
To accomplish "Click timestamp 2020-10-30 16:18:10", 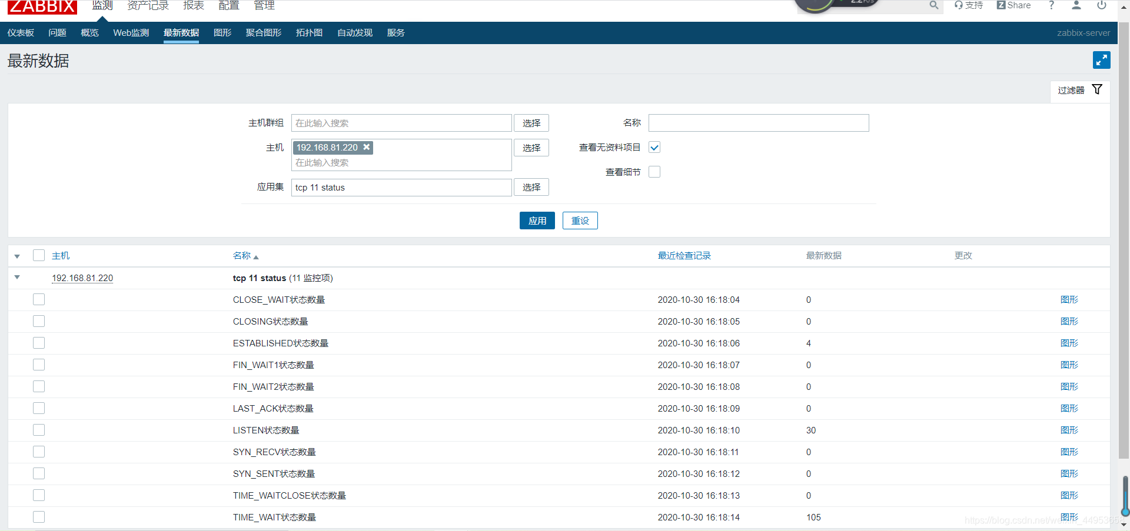I will click(x=699, y=430).
